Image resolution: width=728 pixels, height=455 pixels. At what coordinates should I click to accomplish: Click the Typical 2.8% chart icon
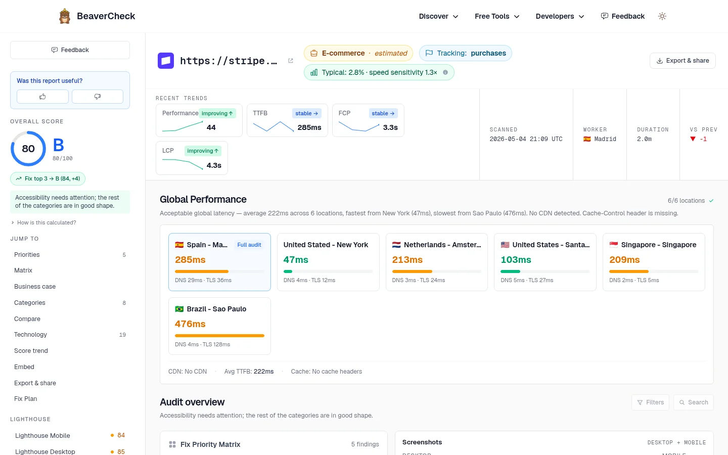314,72
